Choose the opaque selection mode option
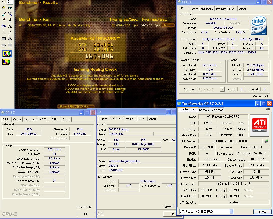This screenshot has width=273, height=219. click(7, 54)
